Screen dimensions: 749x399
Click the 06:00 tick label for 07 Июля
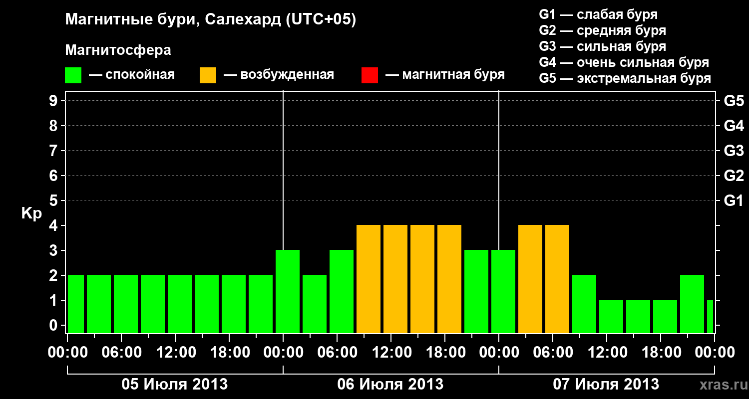(553, 353)
